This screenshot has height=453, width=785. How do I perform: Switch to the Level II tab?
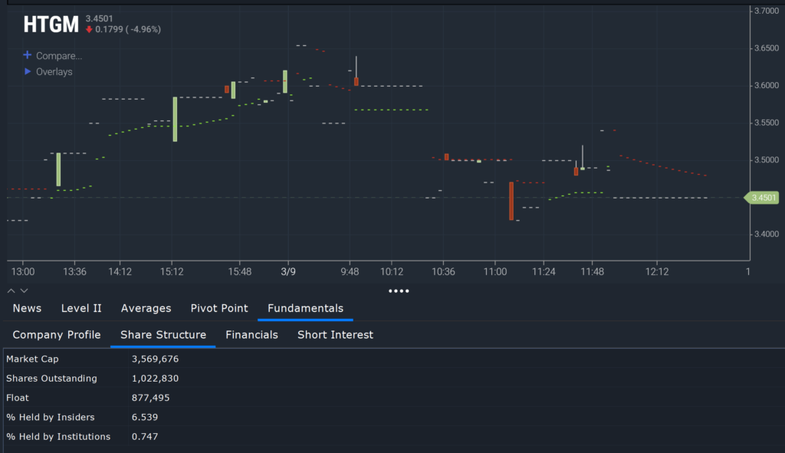click(81, 307)
